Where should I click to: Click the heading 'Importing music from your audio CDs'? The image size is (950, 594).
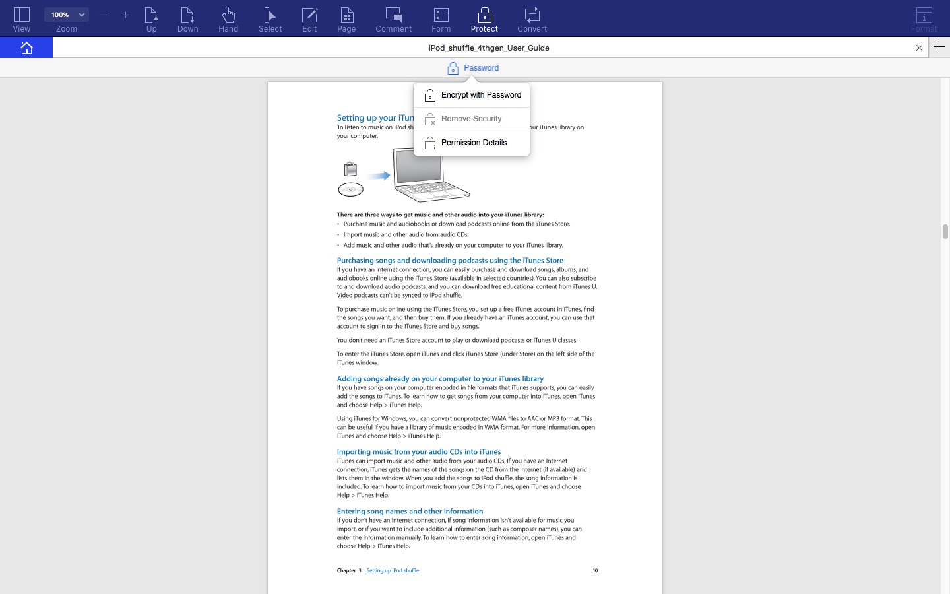pyautogui.click(x=419, y=452)
